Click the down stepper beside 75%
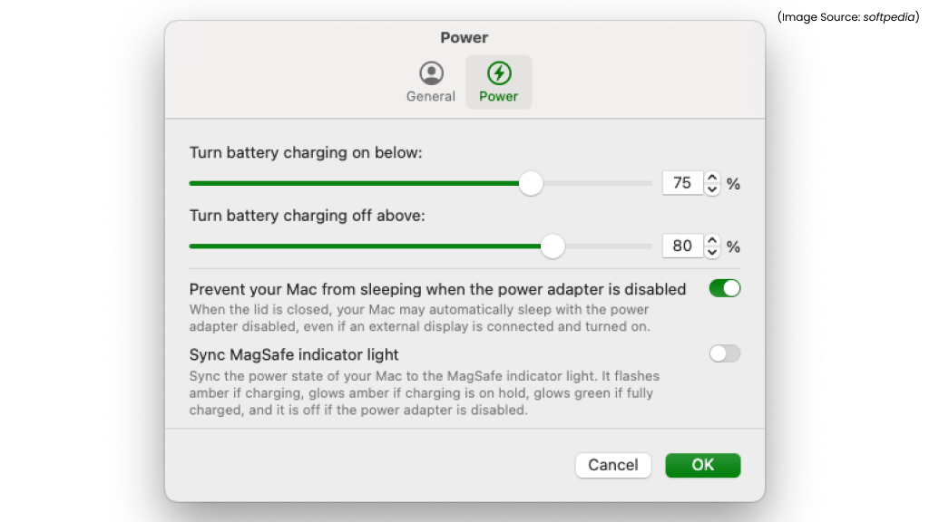This screenshot has width=929, height=522. (x=714, y=188)
